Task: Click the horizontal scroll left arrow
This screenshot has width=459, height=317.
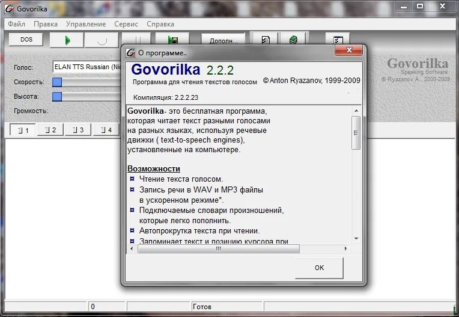Action: [132, 249]
